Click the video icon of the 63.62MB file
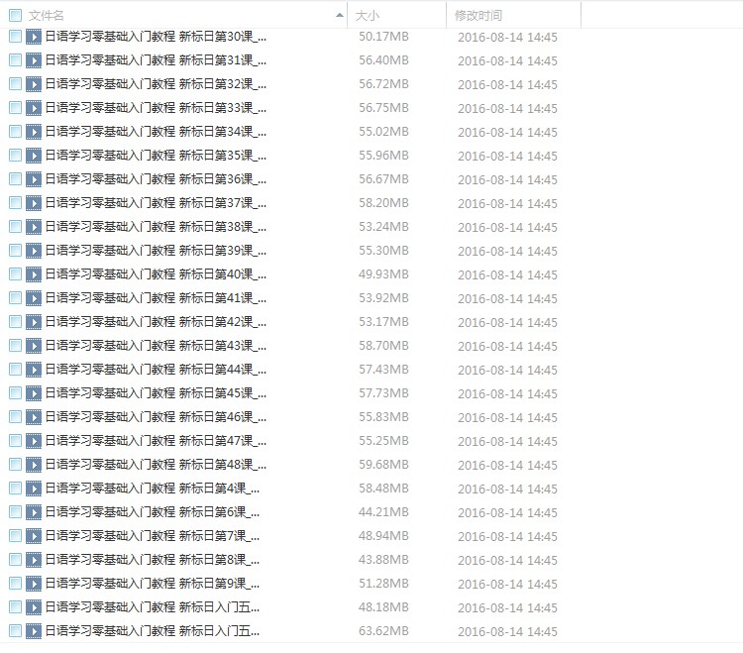 [34, 631]
